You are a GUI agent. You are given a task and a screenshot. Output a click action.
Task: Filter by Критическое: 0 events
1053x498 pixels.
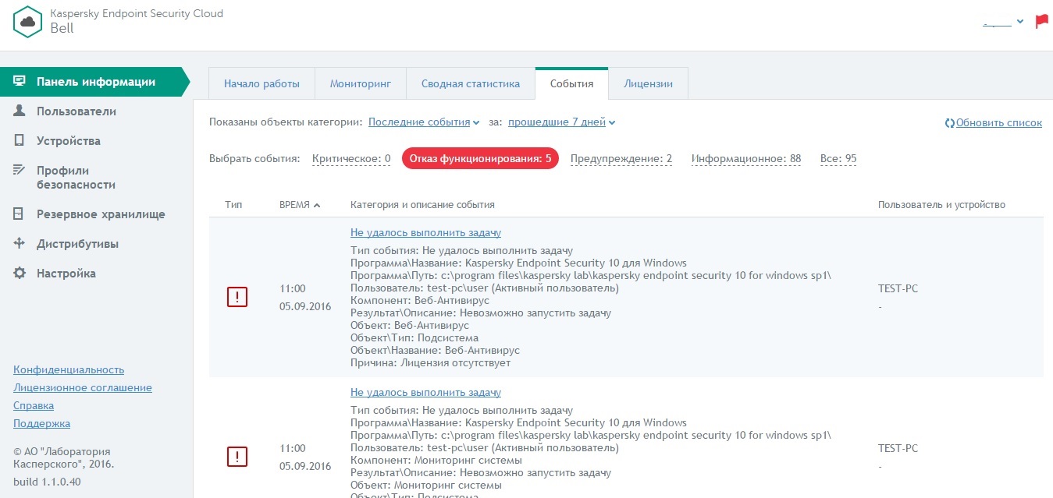point(351,159)
